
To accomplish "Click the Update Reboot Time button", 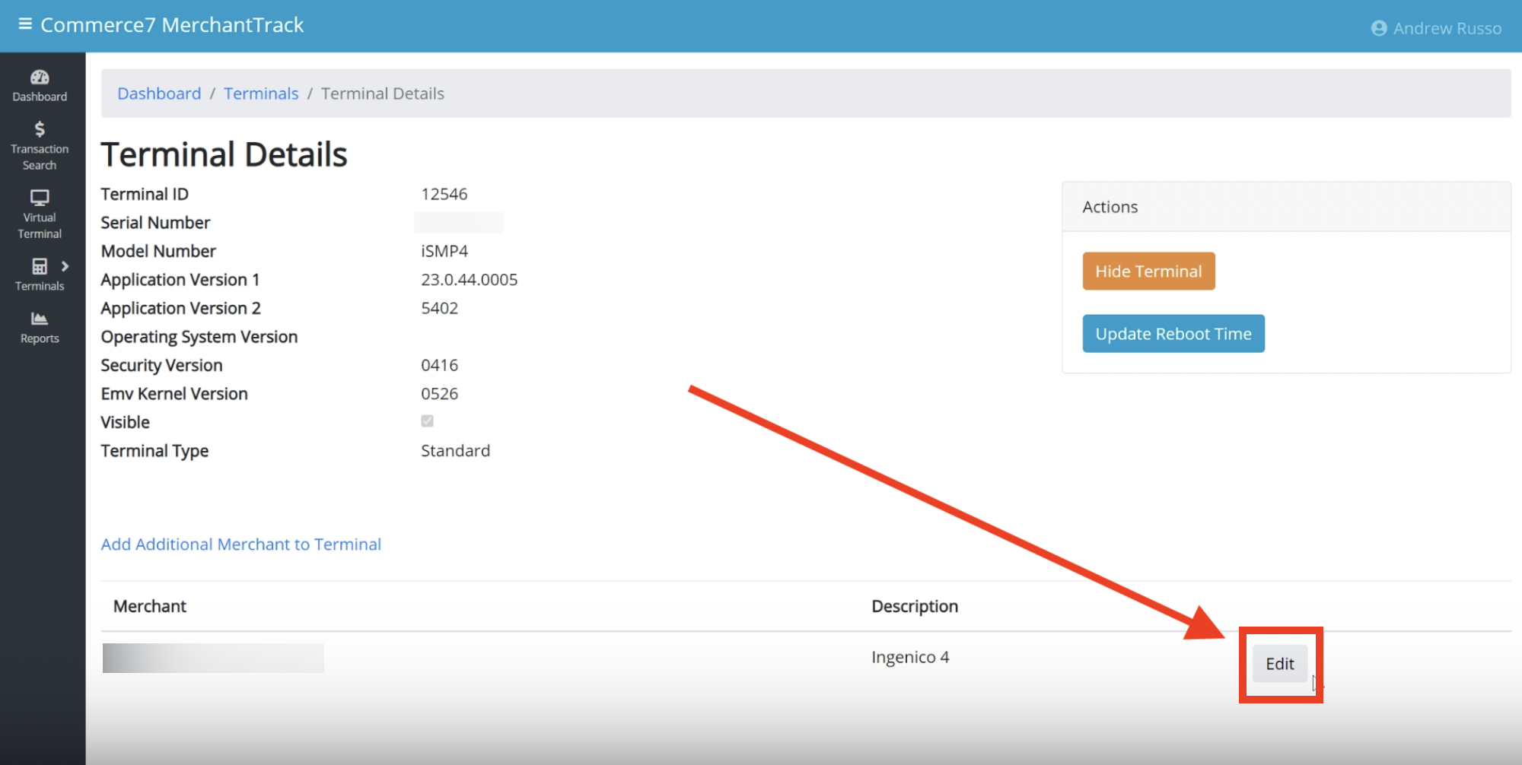I will click(1173, 334).
